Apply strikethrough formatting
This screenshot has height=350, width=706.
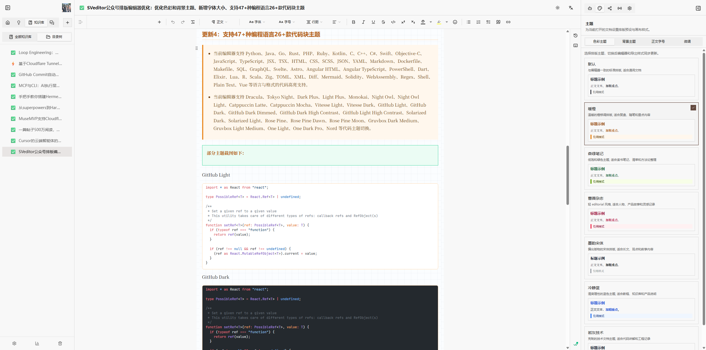tap(383, 22)
